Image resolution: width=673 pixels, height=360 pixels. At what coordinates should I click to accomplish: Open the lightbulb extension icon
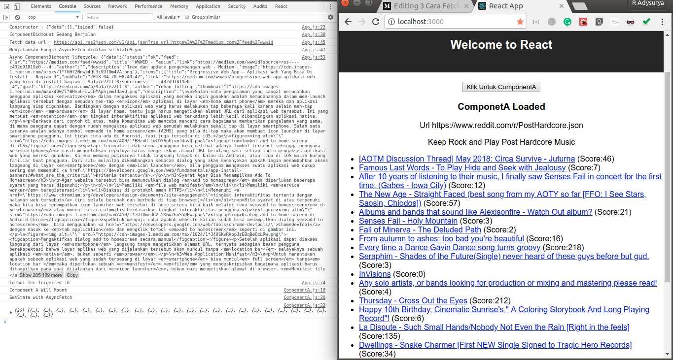598,21
